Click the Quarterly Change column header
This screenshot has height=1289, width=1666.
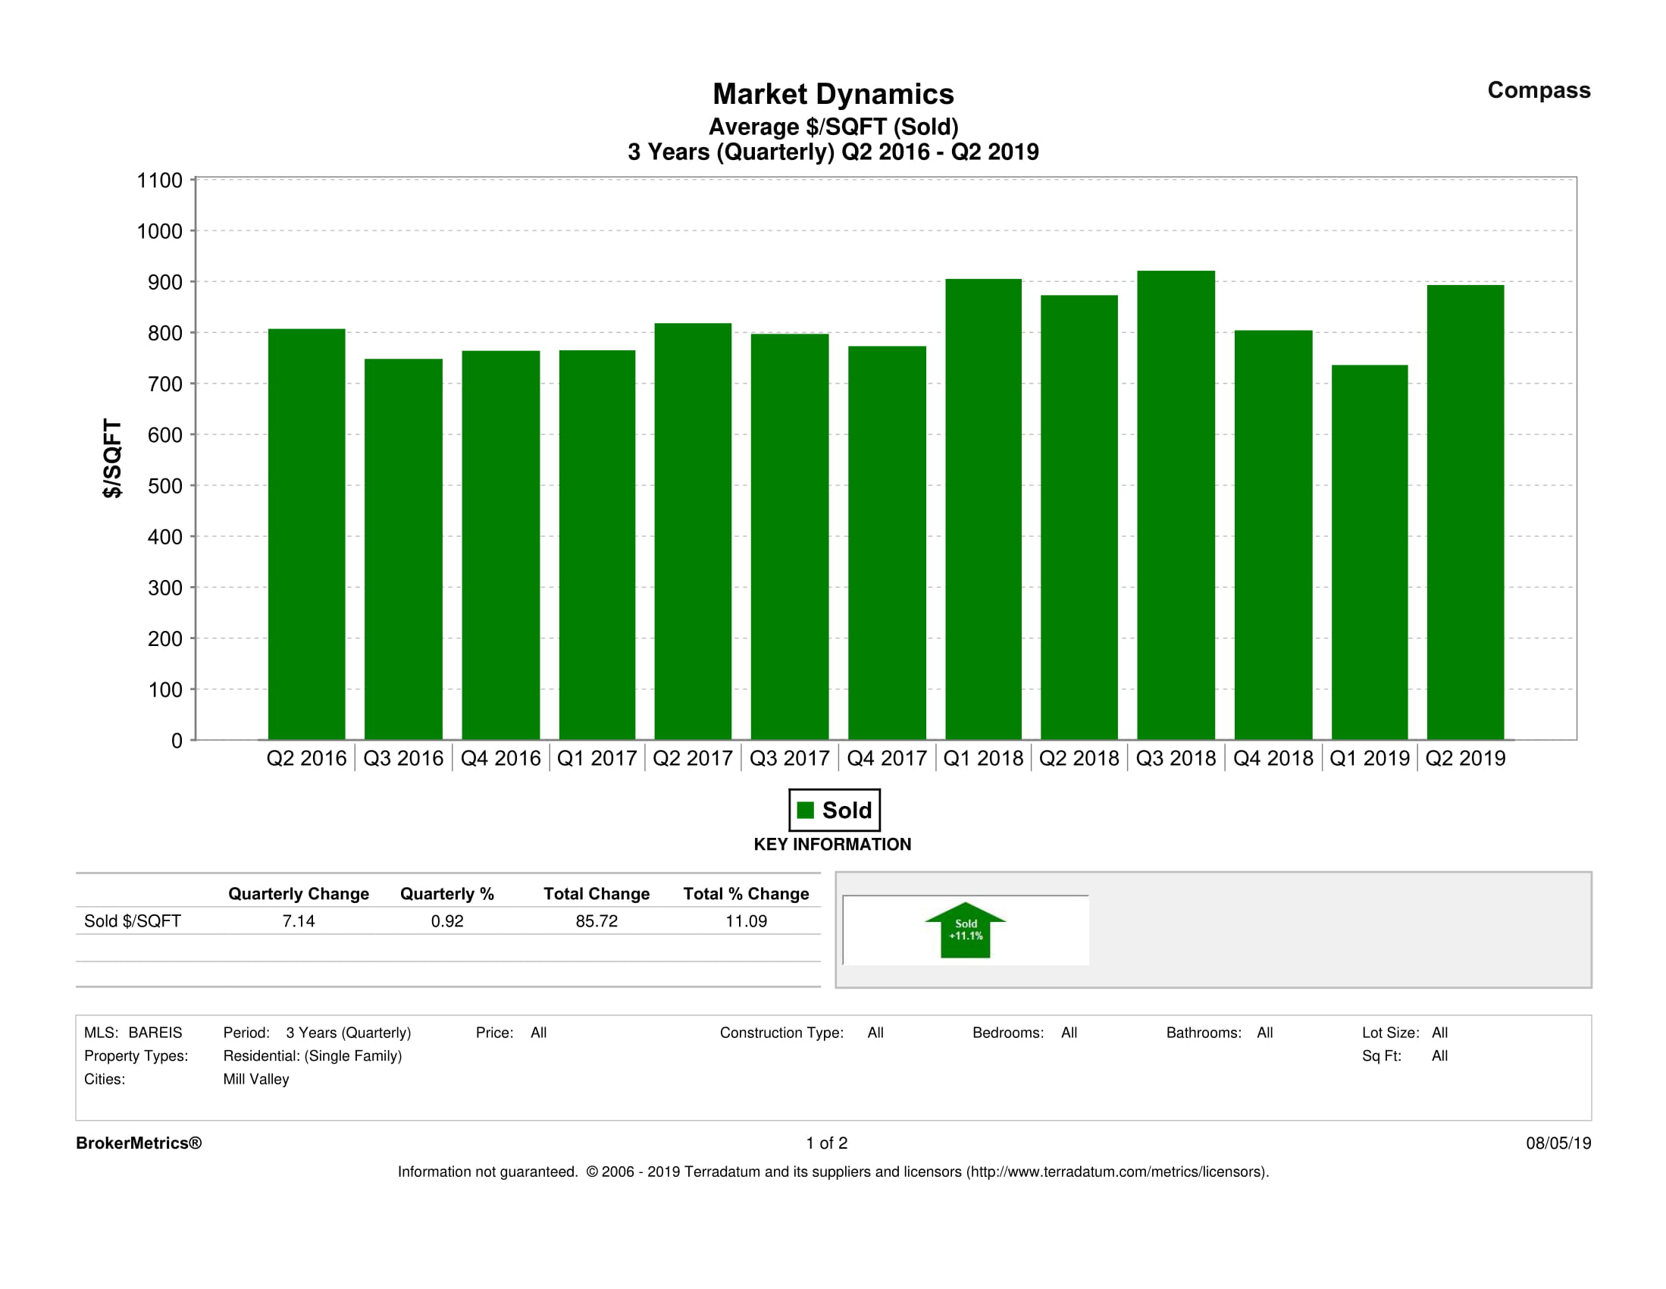coord(299,894)
